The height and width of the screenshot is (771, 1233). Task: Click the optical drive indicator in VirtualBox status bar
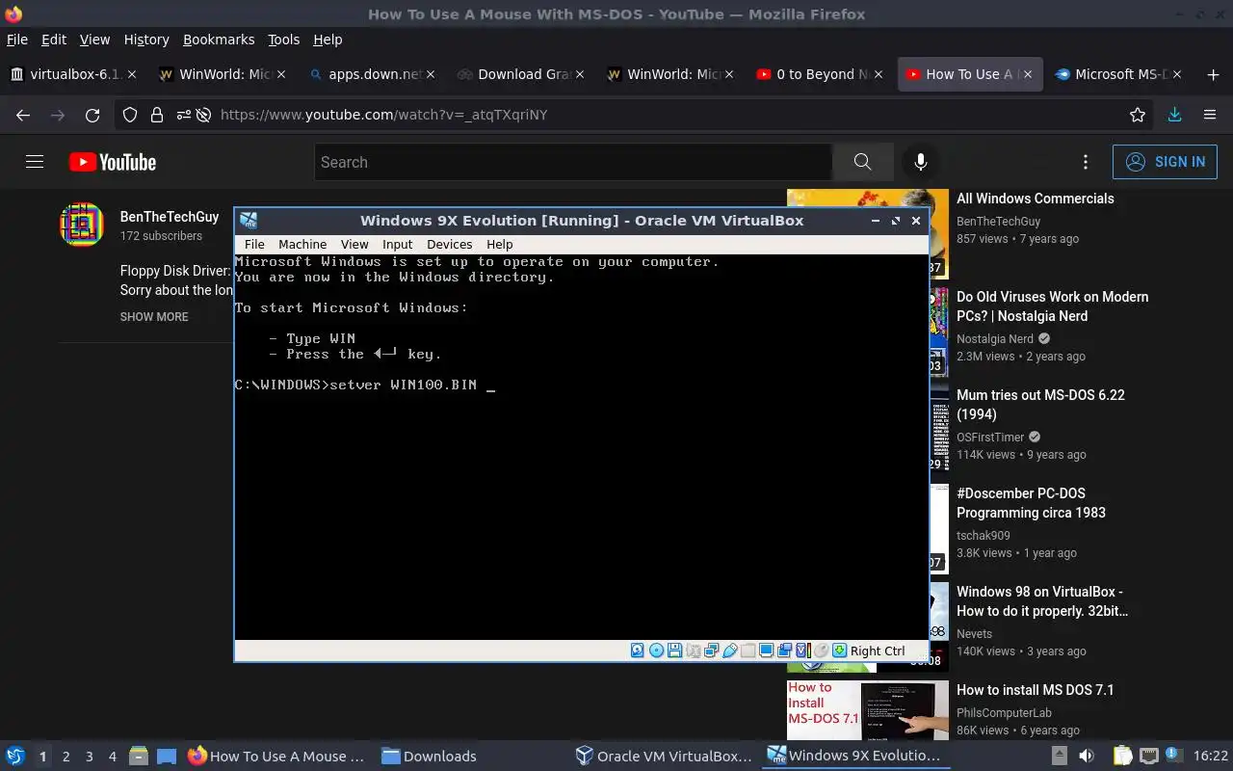(656, 651)
